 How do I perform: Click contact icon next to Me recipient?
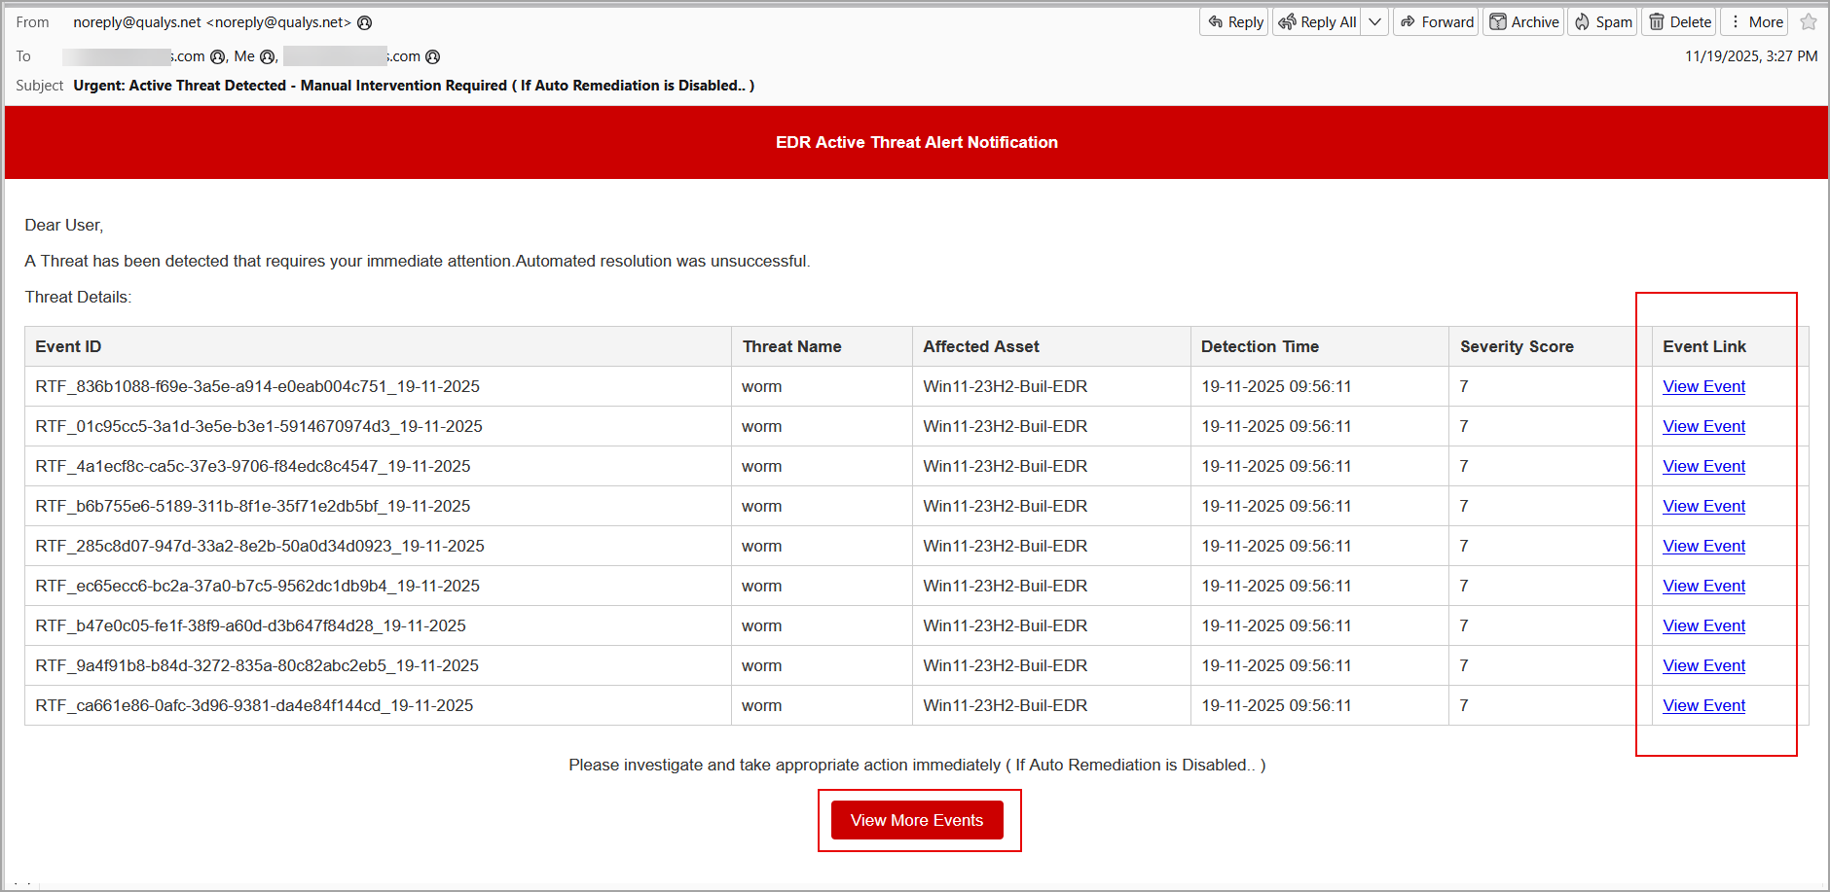(x=268, y=57)
